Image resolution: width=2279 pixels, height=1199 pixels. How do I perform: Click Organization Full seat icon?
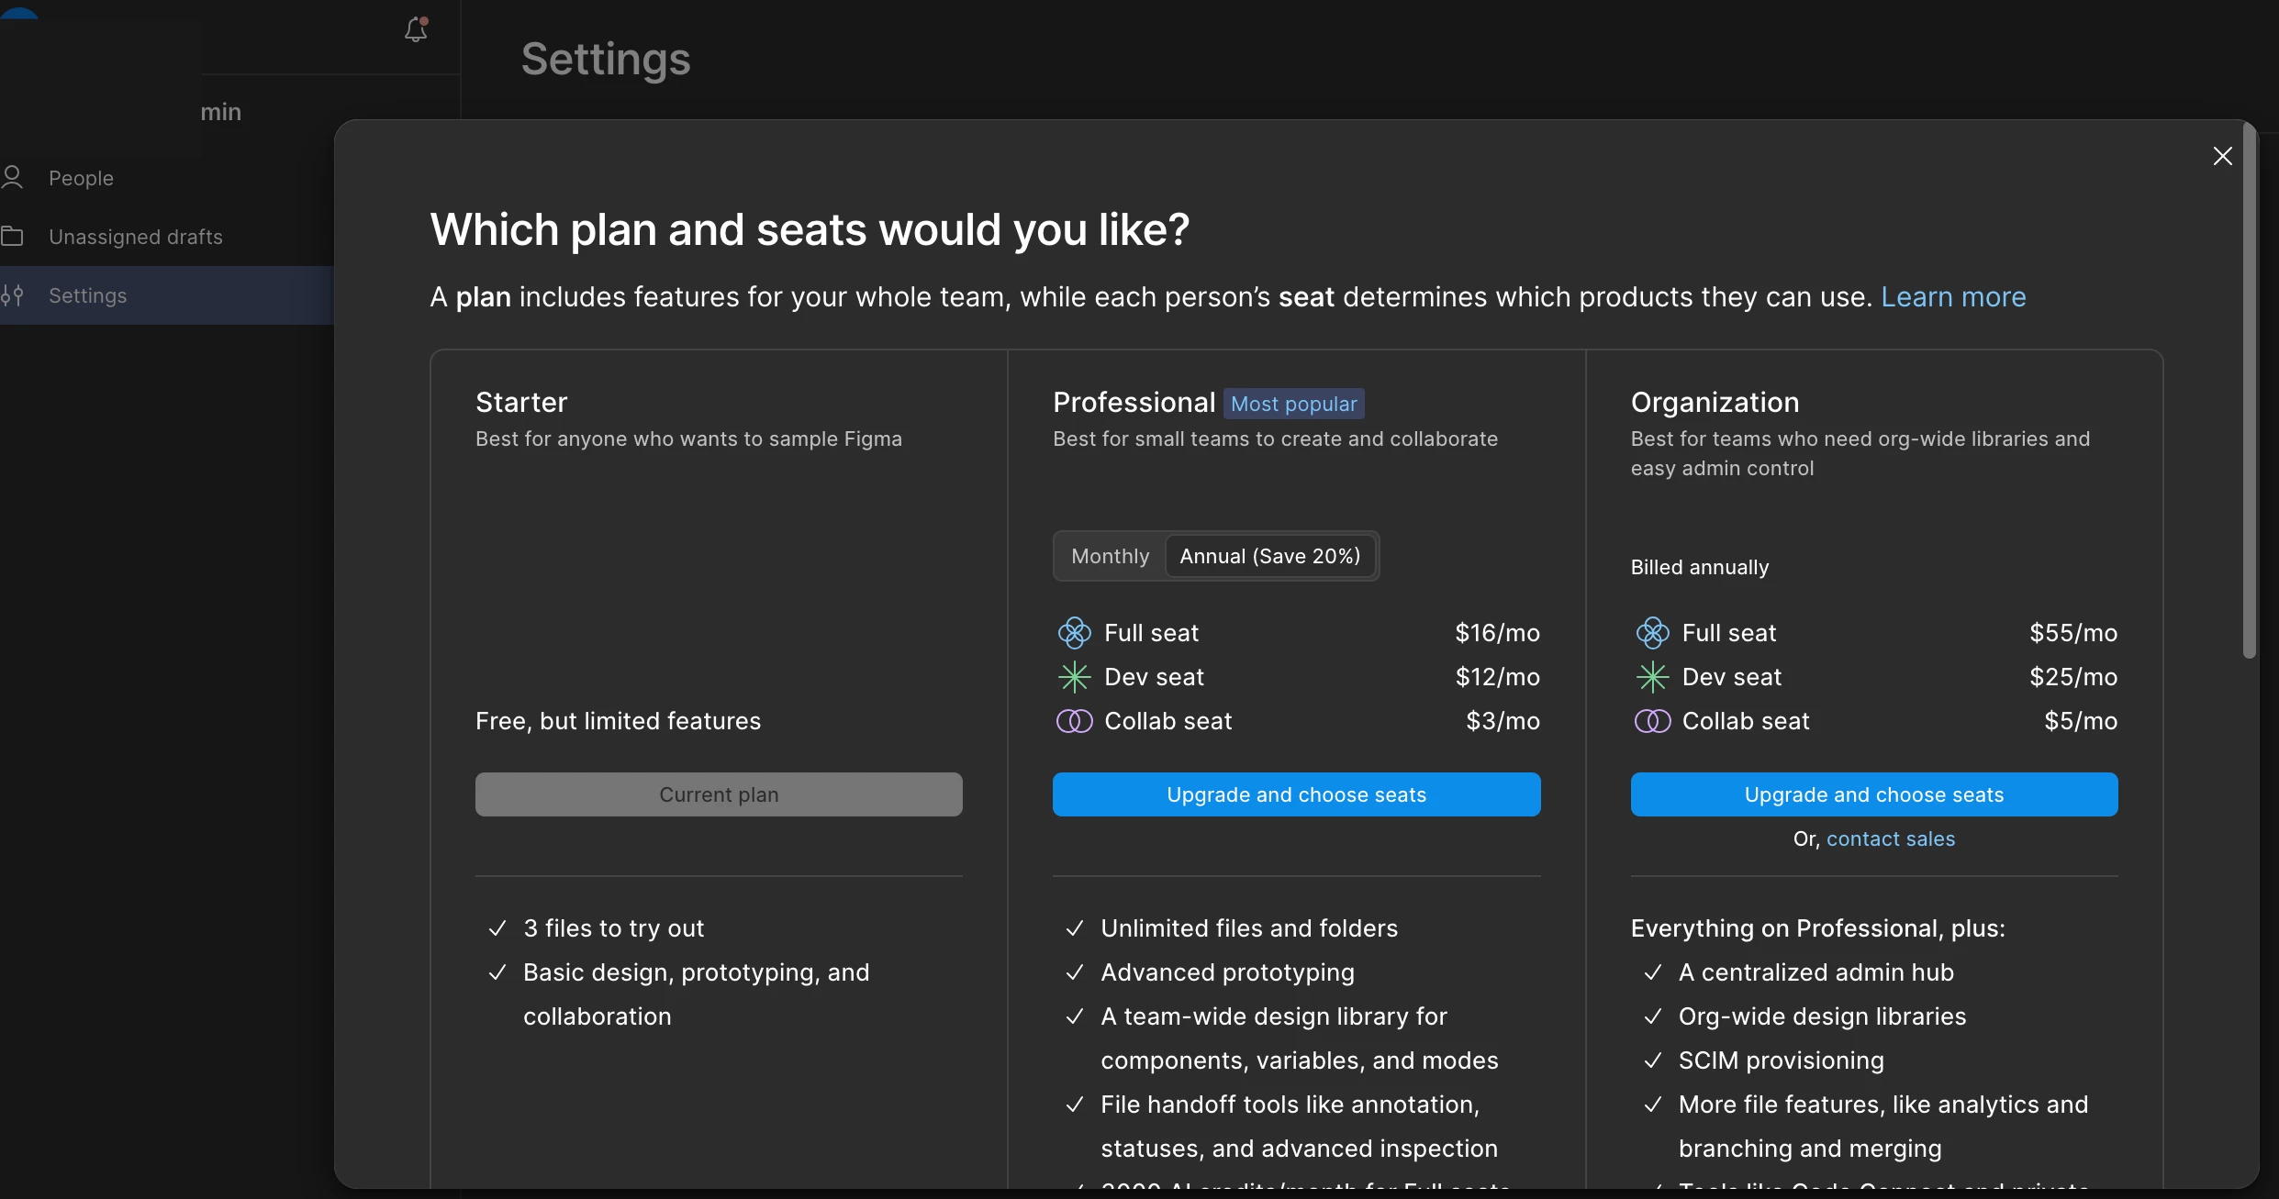[1652, 633]
